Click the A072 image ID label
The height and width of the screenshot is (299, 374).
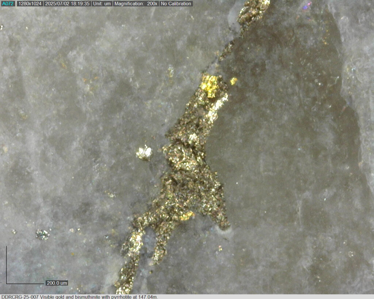coord(8,4)
